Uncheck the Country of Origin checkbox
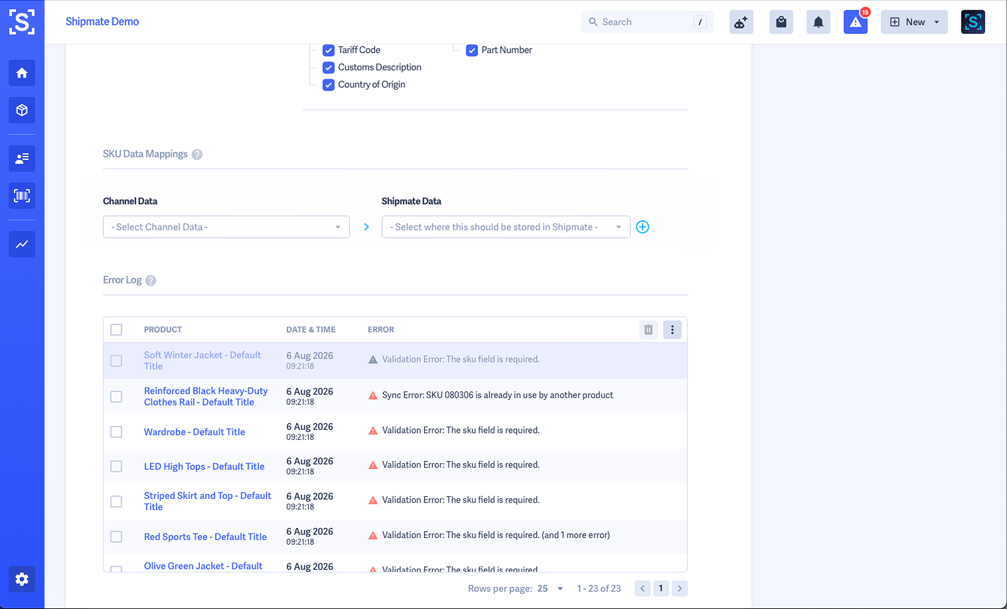The image size is (1007, 609). (329, 85)
